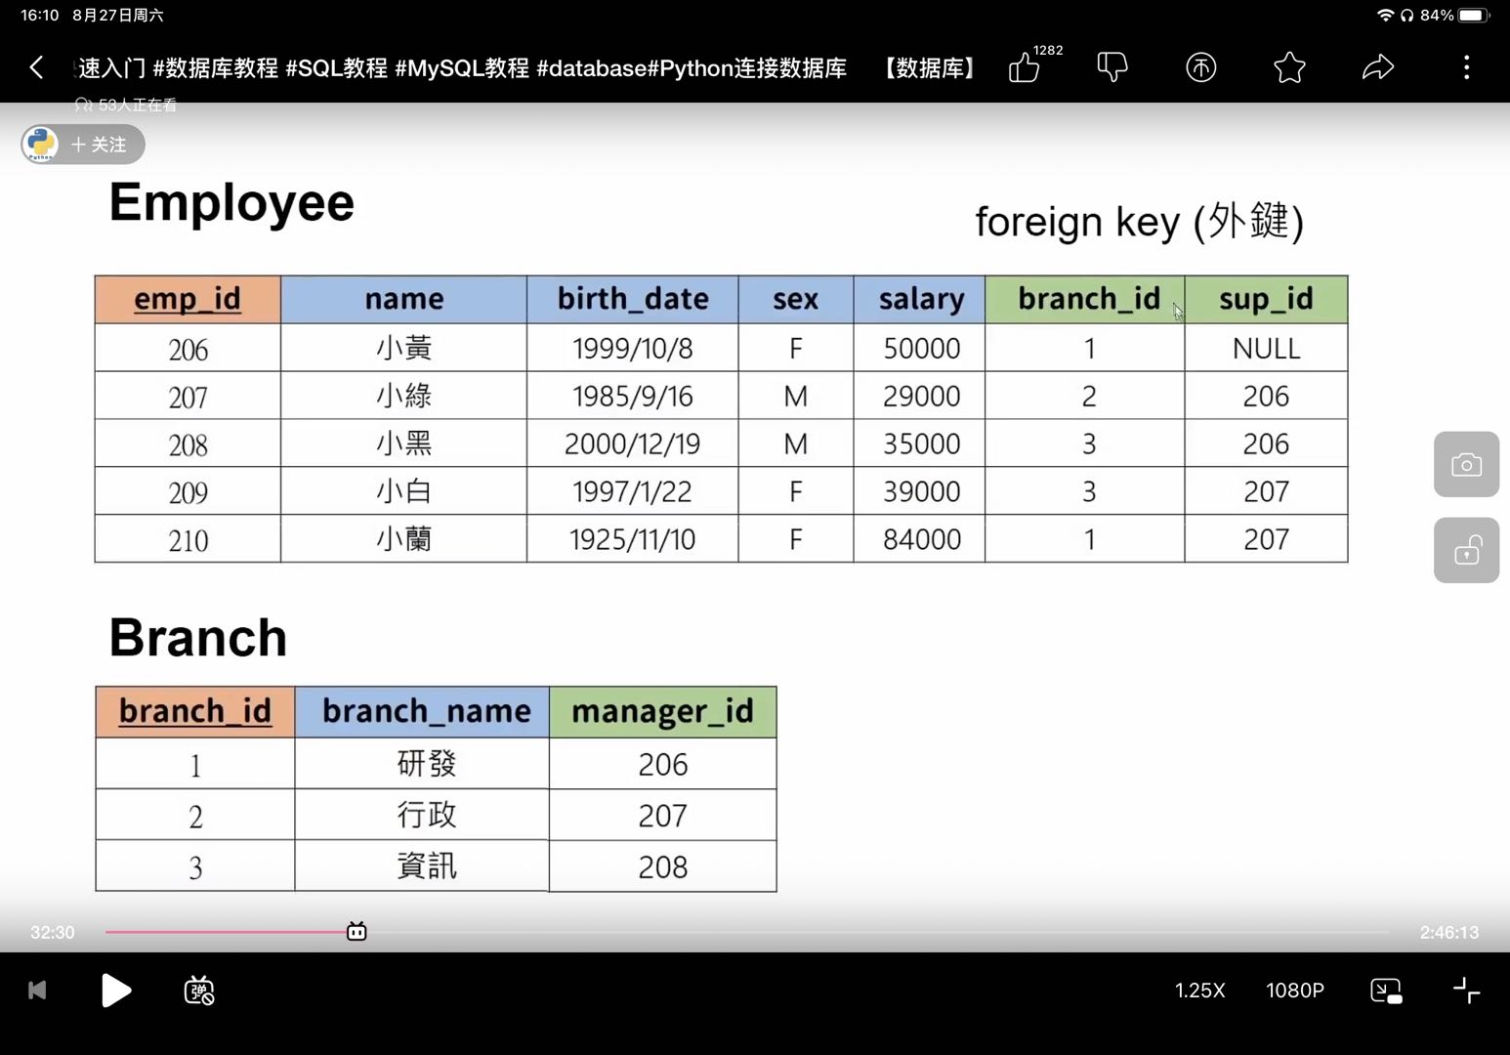Viewport: 1510px width, 1055px height.
Task: Click manager_id value 208
Action: click(662, 866)
